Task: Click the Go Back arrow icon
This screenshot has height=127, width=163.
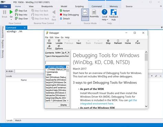Action: coord(54,12)
